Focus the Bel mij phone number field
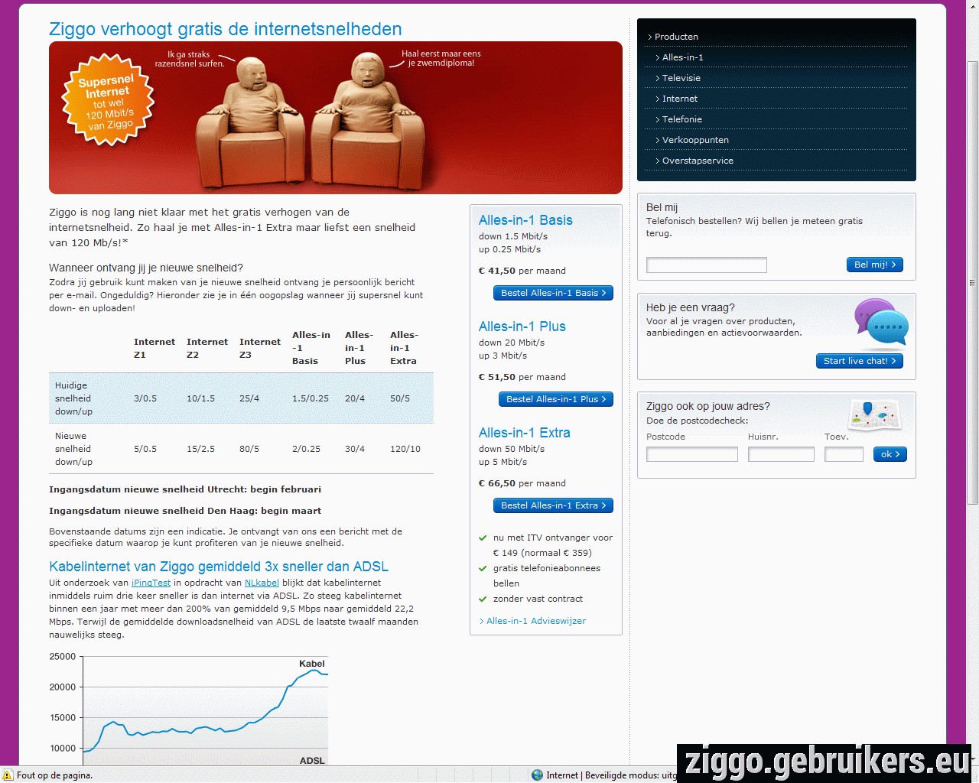979x783 pixels. tap(706, 265)
